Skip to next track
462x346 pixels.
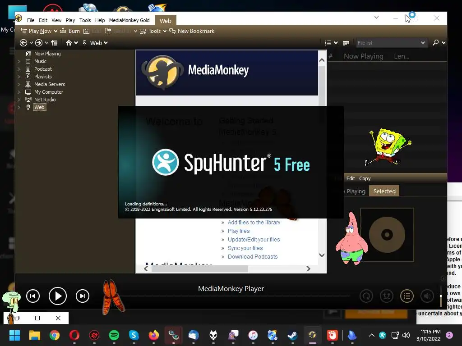tap(83, 296)
